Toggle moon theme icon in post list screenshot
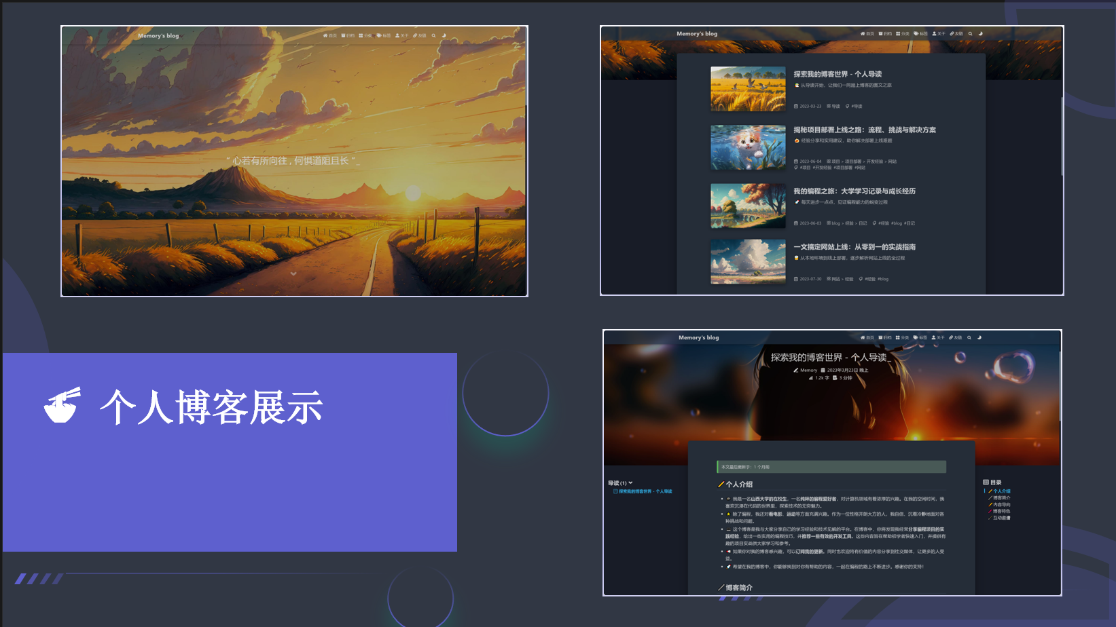This screenshot has width=1116, height=627. tap(980, 33)
